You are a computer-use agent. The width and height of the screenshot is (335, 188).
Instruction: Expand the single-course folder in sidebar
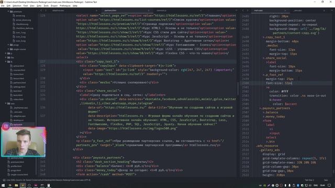coord(8,49)
